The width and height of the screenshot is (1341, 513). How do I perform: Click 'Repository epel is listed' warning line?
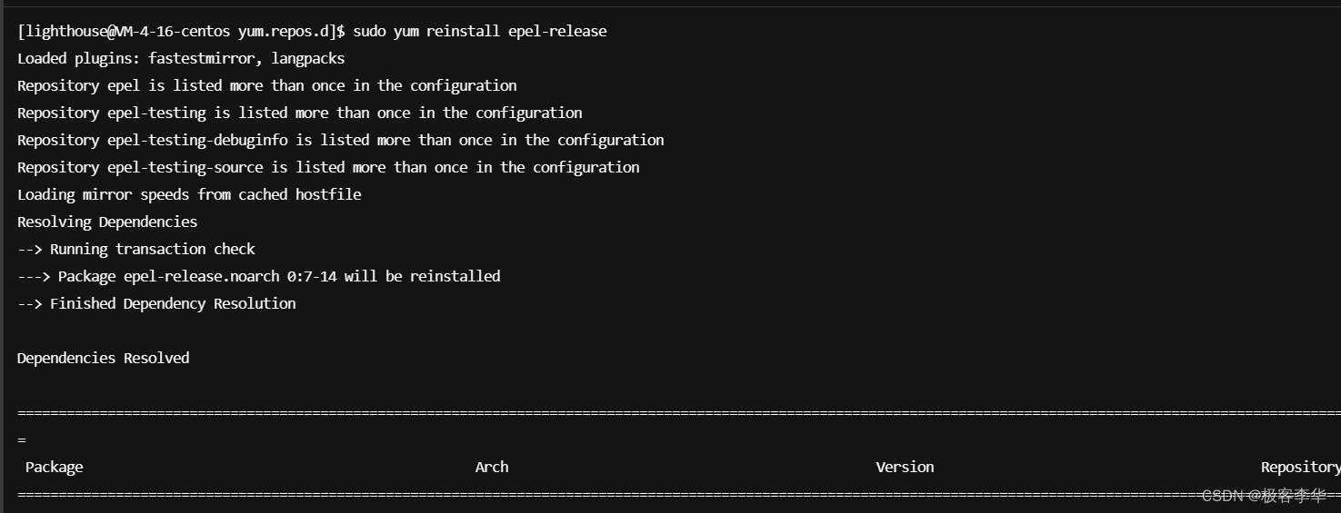pos(266,85)
